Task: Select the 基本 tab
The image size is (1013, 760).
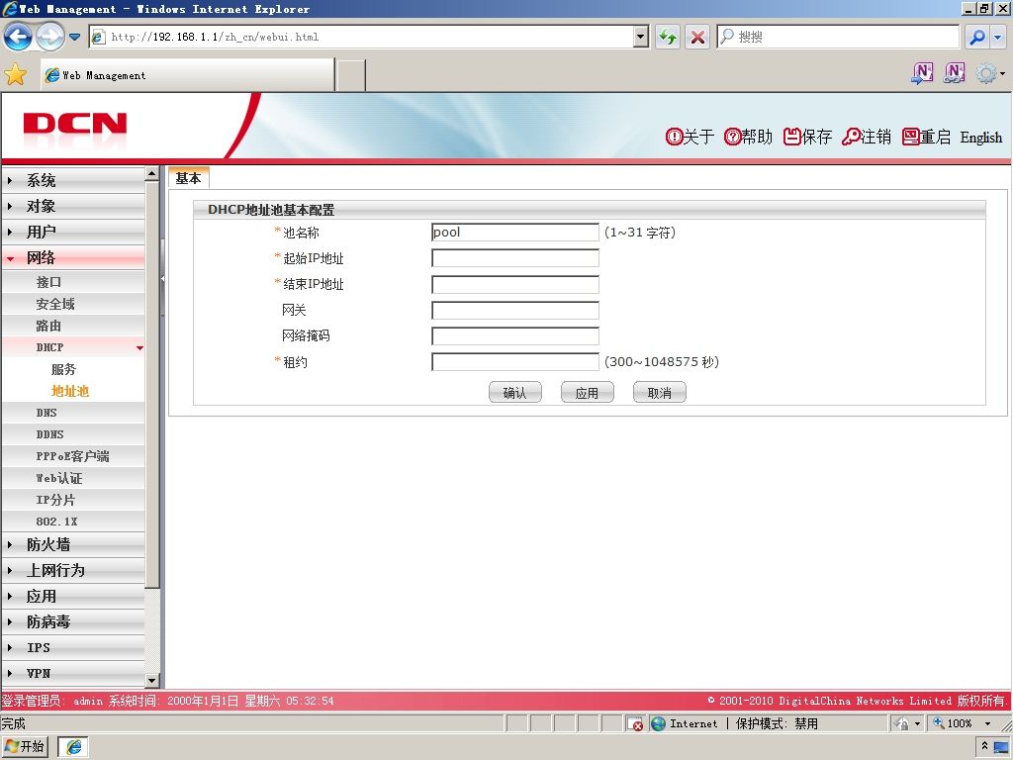Action: pyautogui.click(x=188, y=178)
